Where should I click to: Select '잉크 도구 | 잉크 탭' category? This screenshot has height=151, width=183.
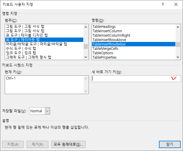[x=44, y=53]
